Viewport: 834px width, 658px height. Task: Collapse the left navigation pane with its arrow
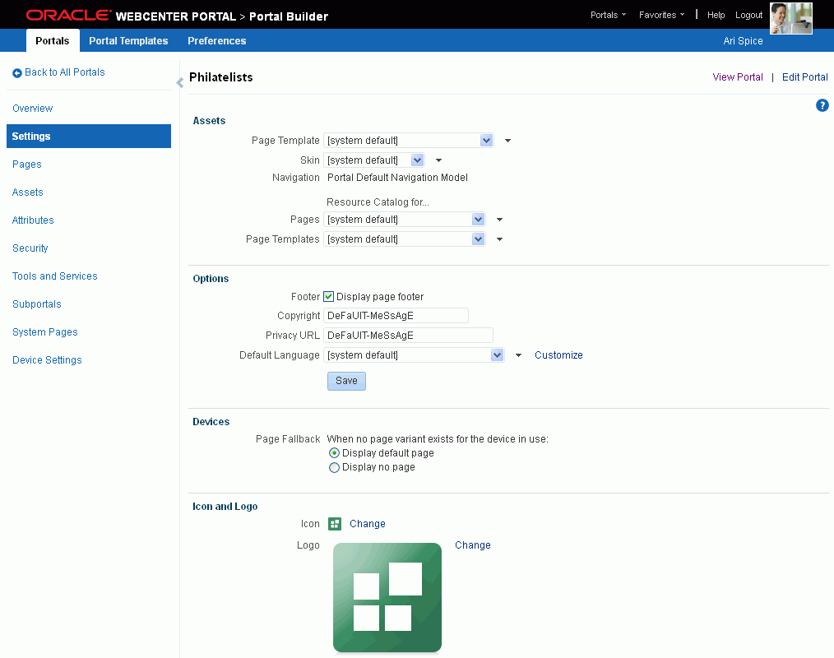(x=180, y=82)
